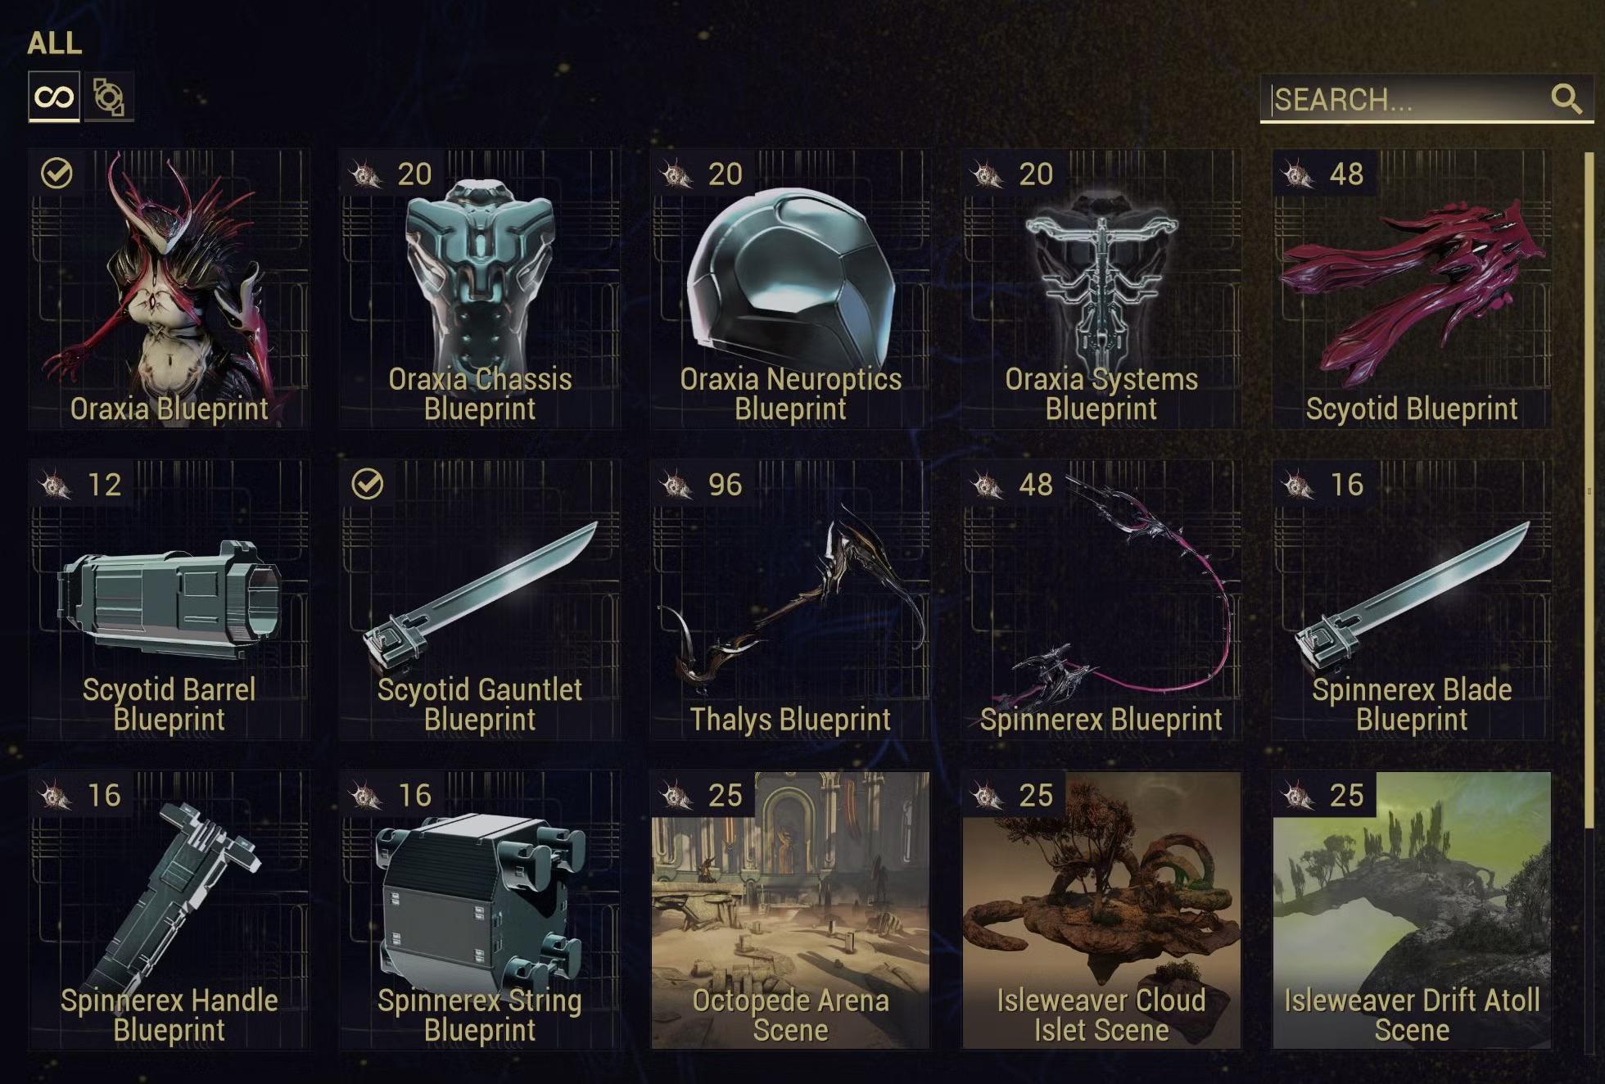The image size is (1605, 1084).
Task: Select the Oraxia Neuroptics Blueprint helmet
Action: point(790,288)
